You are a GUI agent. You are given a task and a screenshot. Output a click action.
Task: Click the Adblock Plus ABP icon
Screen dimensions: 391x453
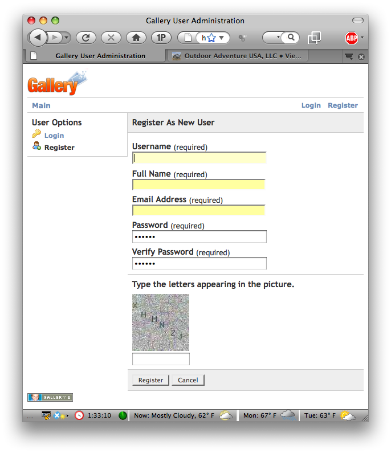point(352,38)
